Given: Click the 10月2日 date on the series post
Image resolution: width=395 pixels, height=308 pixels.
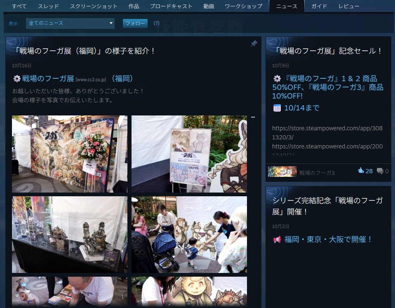Looking at the screenshot, I should (280, 226).
